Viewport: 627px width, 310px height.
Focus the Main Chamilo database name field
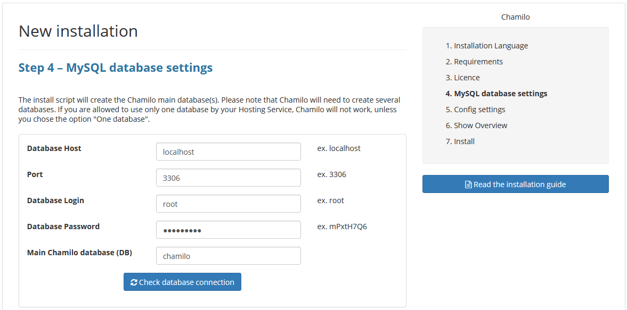(x=228, y=256)
